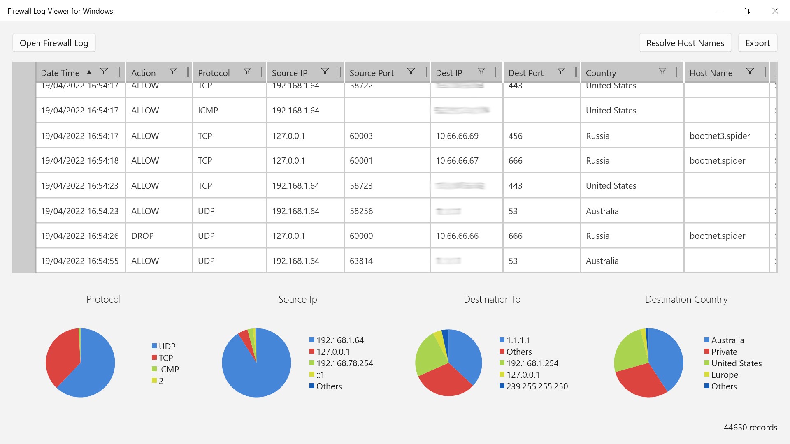Viewport: 790px width, 444px height.
Task: Open firewall log file
Action: [54, 42]
